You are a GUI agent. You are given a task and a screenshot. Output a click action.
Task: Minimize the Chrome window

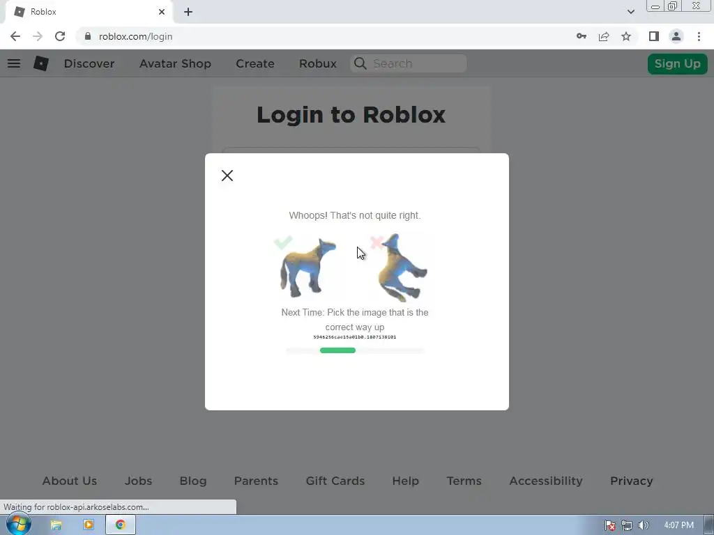click(655, 6)
